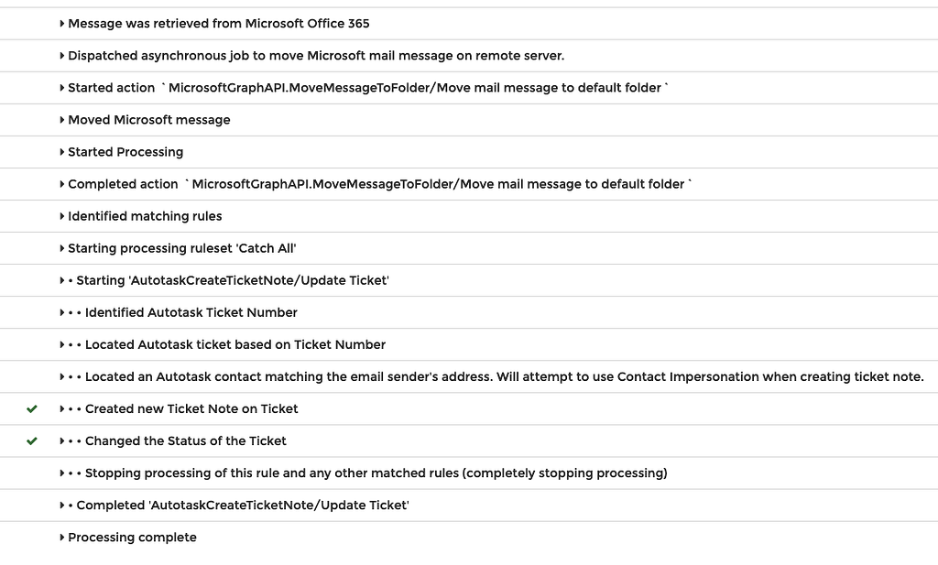Select the 'Processing complete' log line
This screenshot has height=565, width=938.
pyautogui.click(x=131, y=538)
